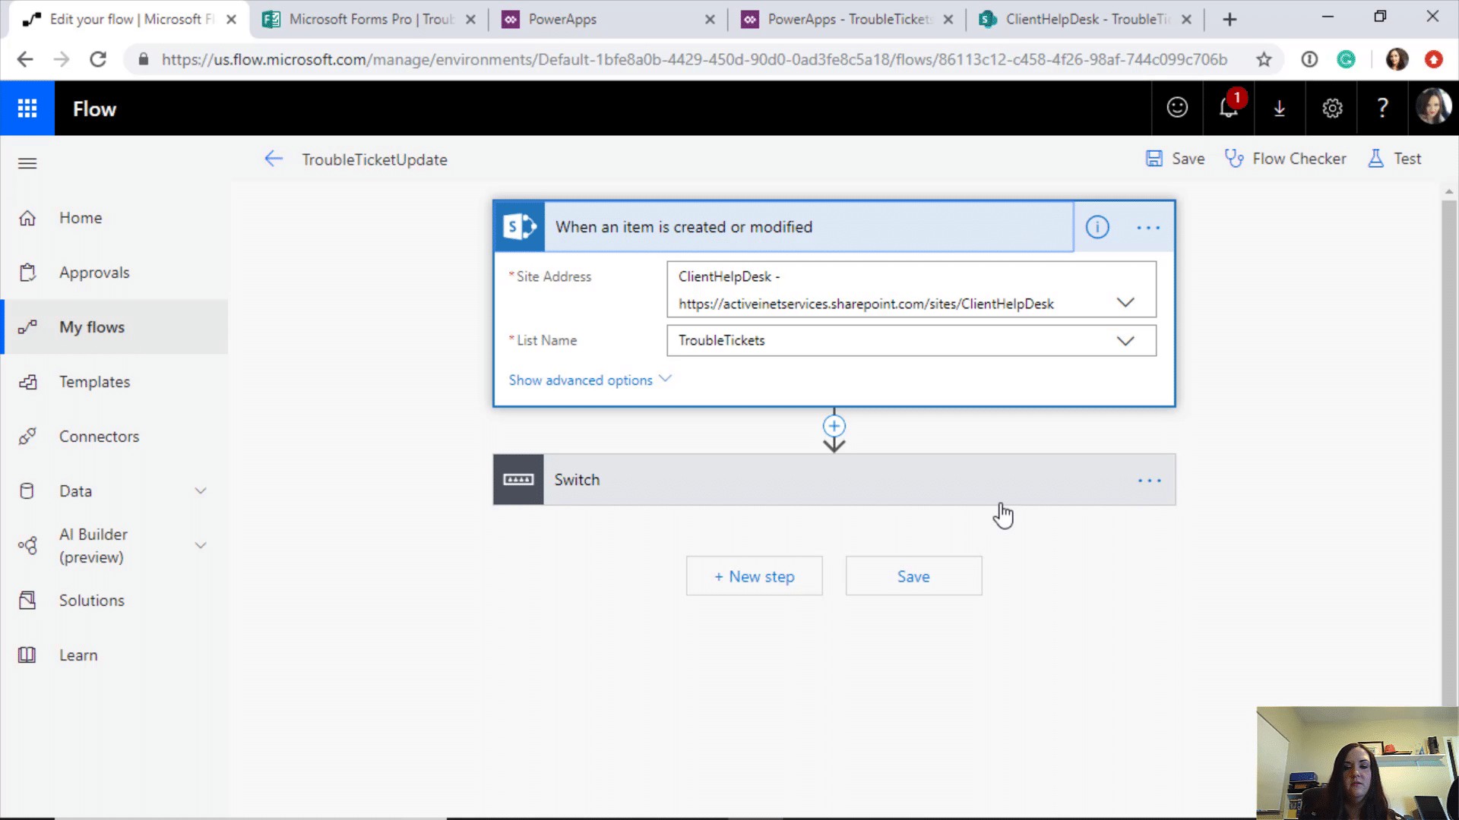The height and width of the screenshot is (820, 1459).
Task: Open the List Name dropdown
Action: (1125, 341)
